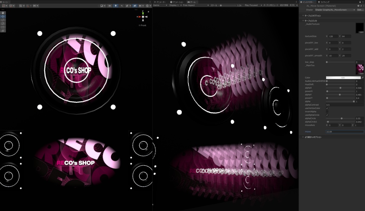Toggle scene effects (skybox/fog) button
This screenshot has height=211, width=365.
click(x=128, y=6)
